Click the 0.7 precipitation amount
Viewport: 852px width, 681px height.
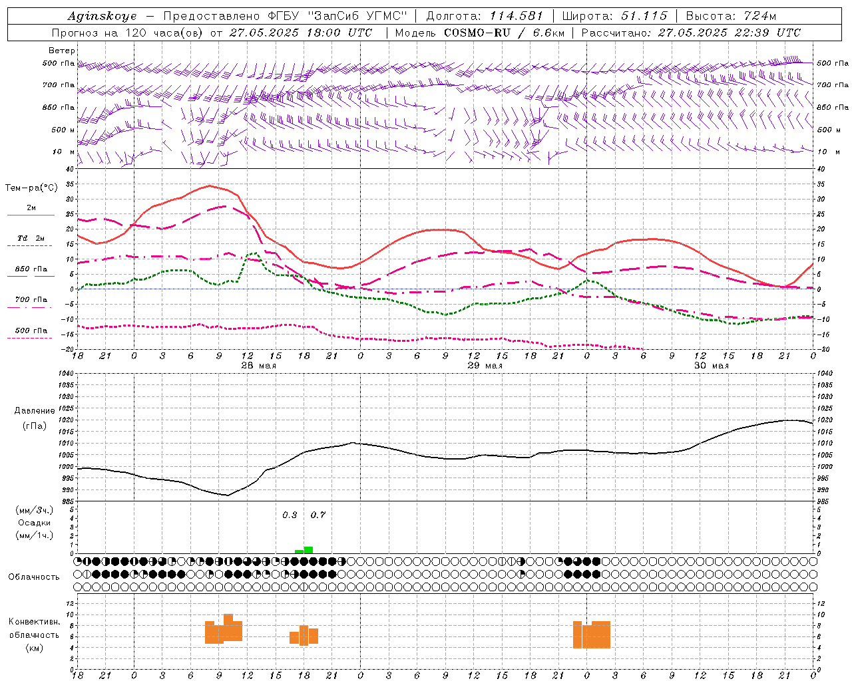[318, 515]
